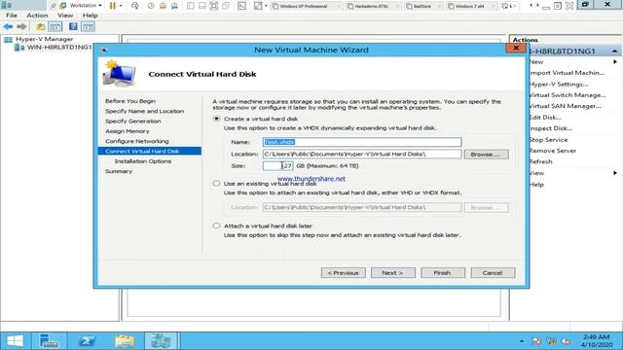This screenshot has height=350, width=623.
Task: Expand the New submenu arrow in Actions pane
Action: (615, 62)
